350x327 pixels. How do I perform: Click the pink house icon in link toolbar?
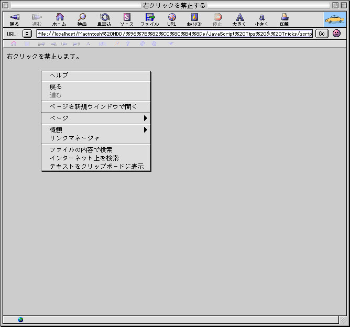[x=14, y=43]
